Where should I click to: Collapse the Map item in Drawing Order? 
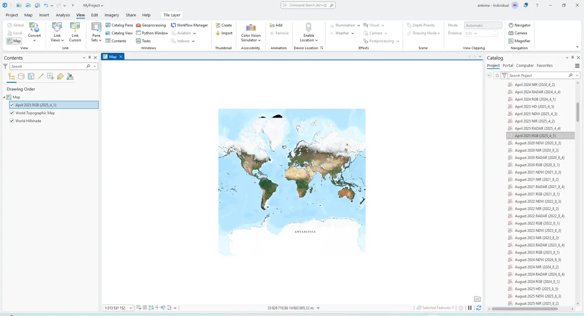(x=4, y=97)
